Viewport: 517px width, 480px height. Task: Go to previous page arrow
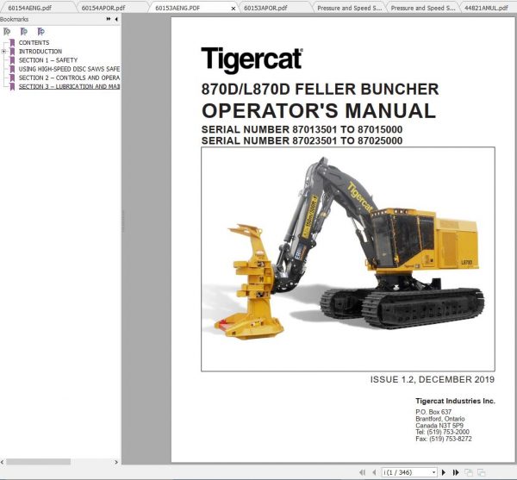coord(374,472)
